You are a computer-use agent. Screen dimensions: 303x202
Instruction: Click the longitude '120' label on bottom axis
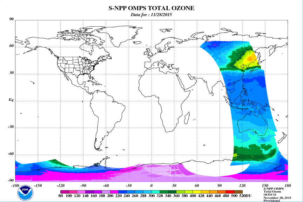(x=242, y=186)
